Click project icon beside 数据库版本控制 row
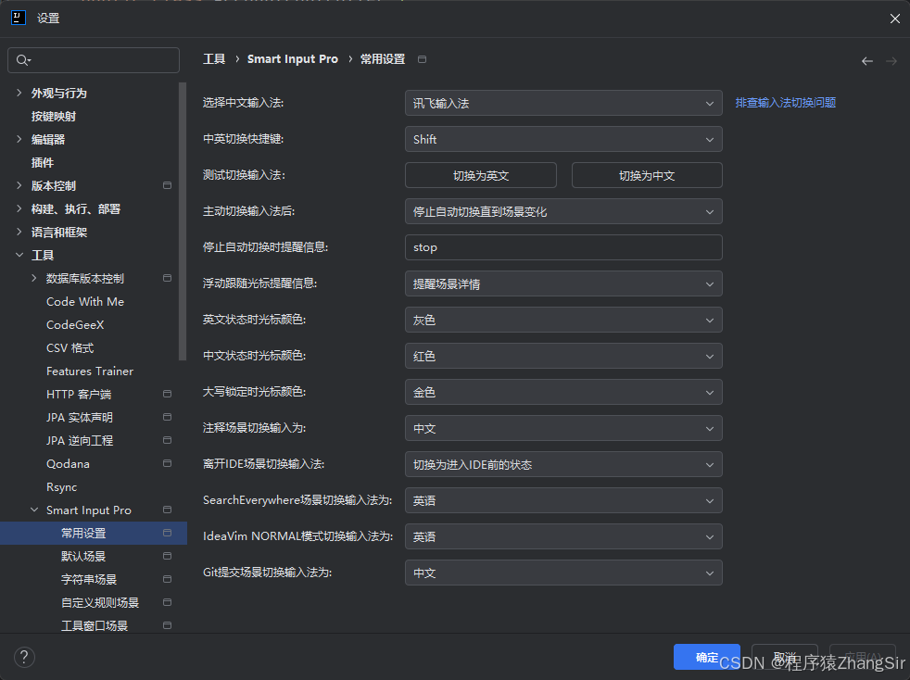This screenshot has width=910, height=680. [x=167, y=279]
